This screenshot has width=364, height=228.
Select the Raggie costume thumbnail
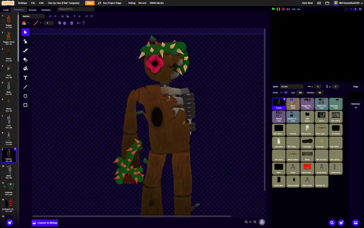coord(9,21)
